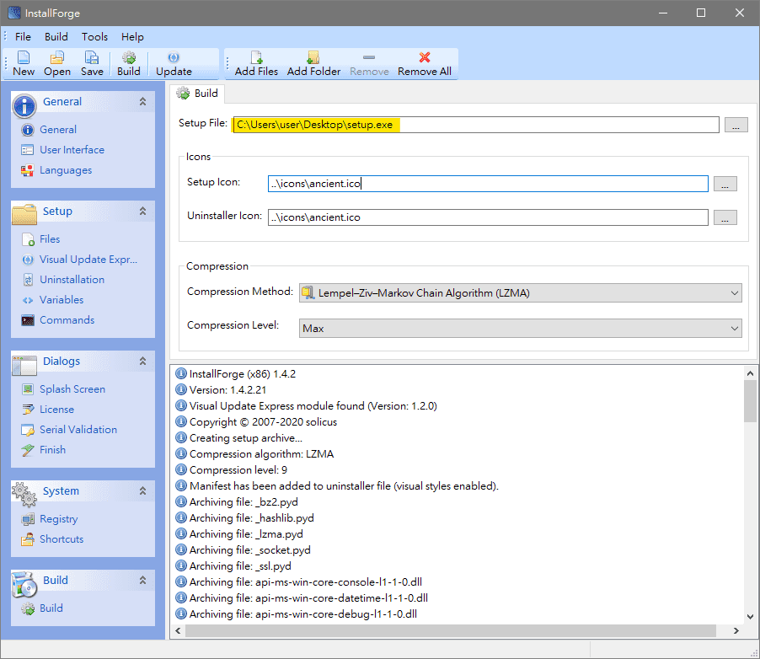Open the License dialog page

(56, 410)
